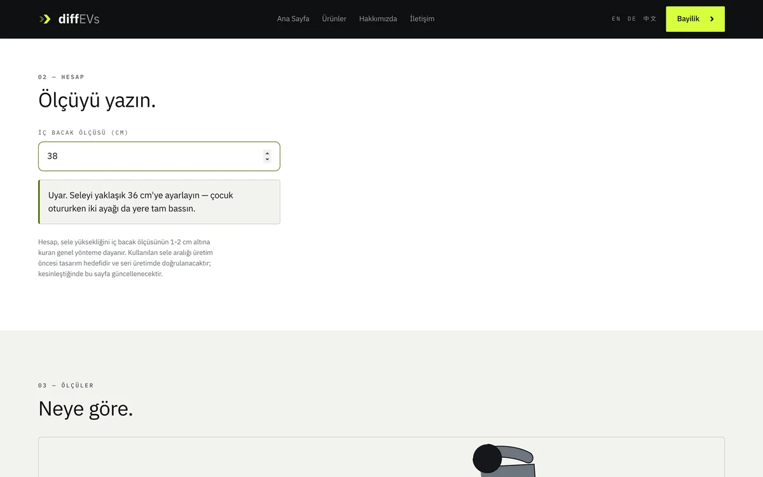Click the diffEVs brand name text
Screen dimensions: 763x477
(79, 19)
